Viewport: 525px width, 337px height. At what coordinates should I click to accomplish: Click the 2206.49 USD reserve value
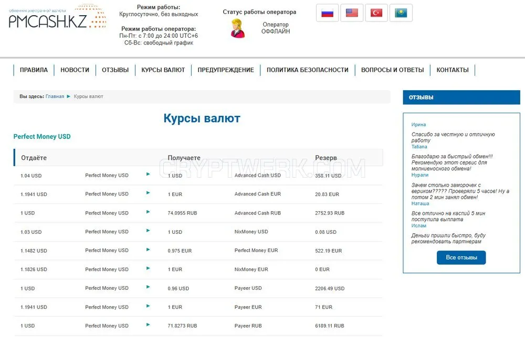[330, 289]
